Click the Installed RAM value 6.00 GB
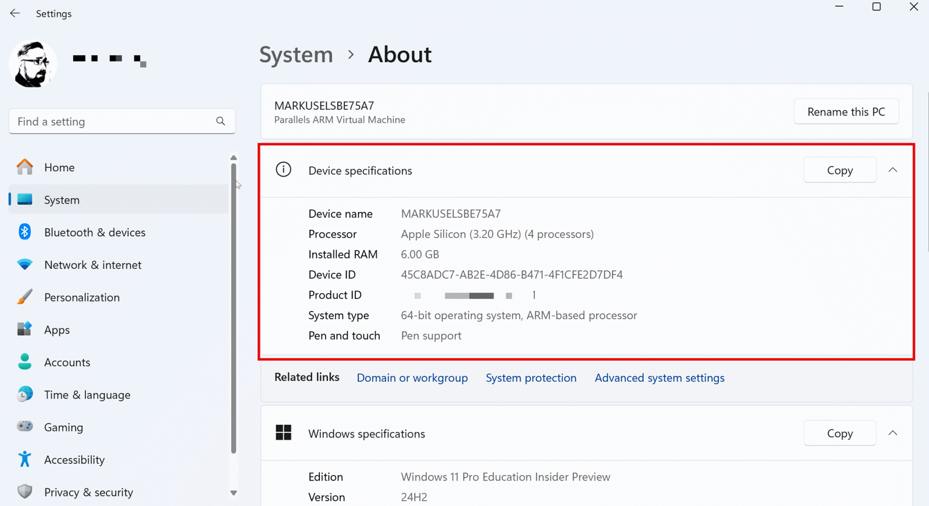The image size is (929, 506). pos(420,254)
